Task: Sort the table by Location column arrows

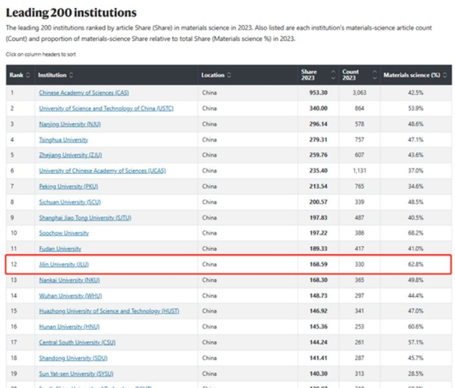Action: (x=229, y=75)
